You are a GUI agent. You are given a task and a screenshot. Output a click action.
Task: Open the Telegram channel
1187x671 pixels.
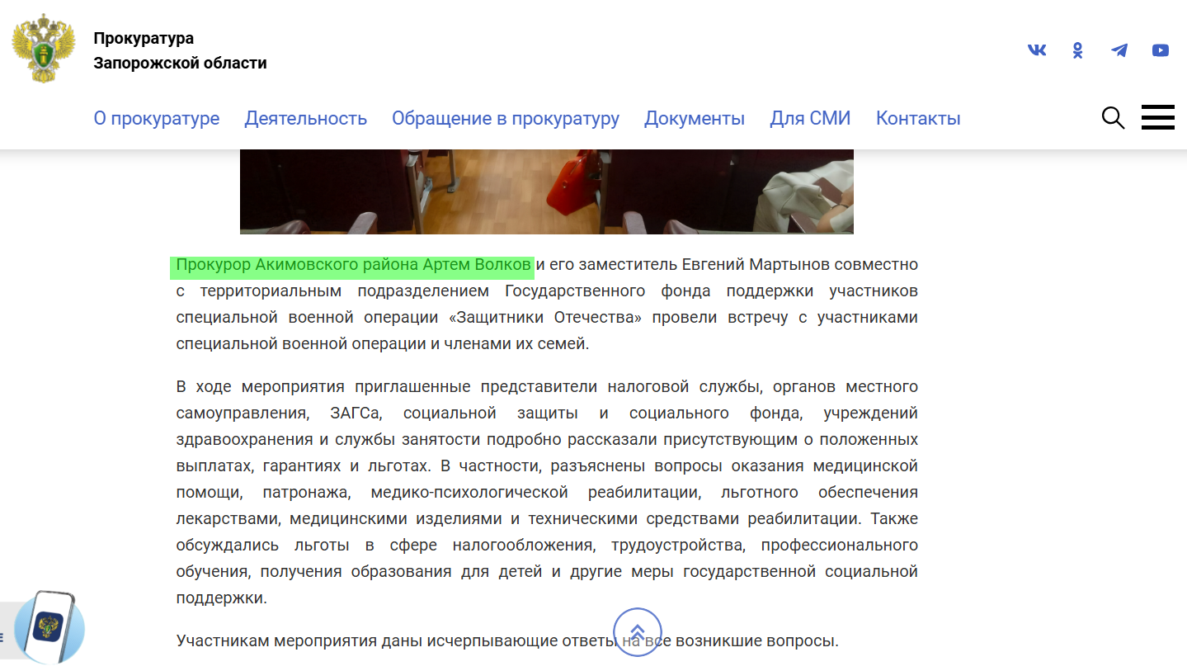click(1119, 50)
